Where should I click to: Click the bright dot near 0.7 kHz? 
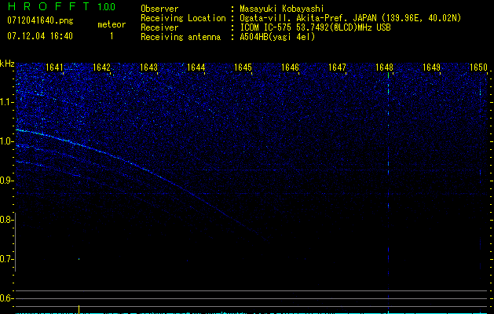79,259
